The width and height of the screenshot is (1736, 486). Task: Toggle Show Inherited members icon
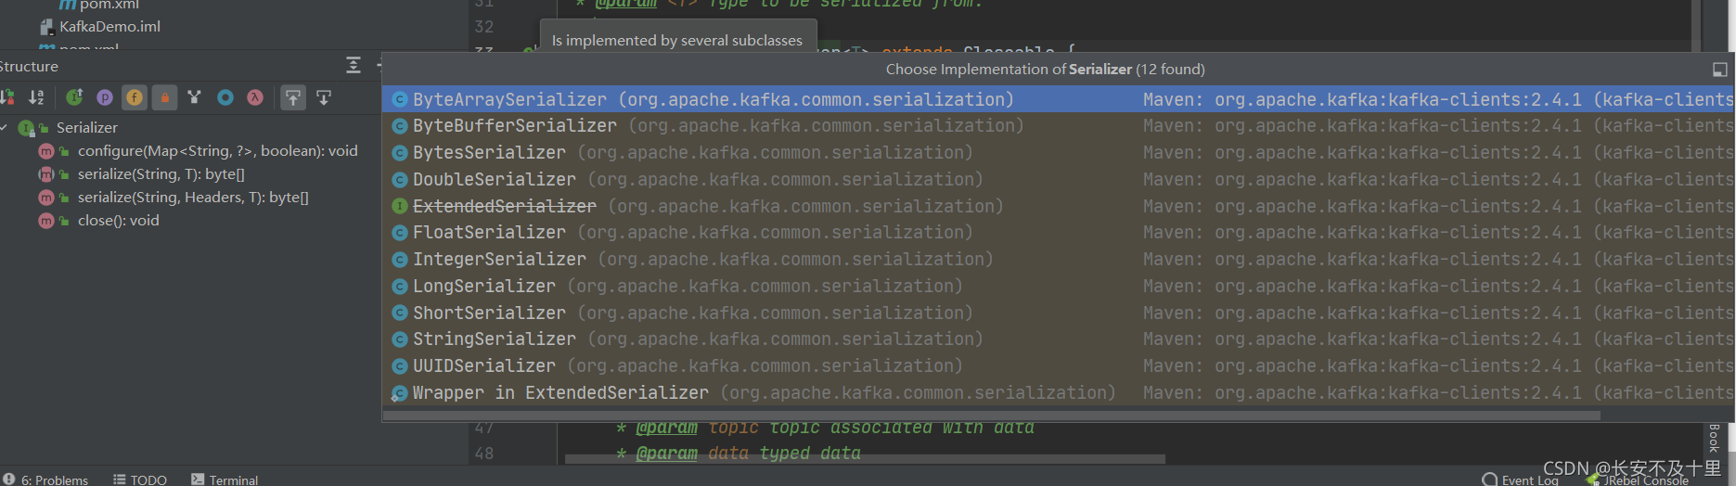point(74,97)
